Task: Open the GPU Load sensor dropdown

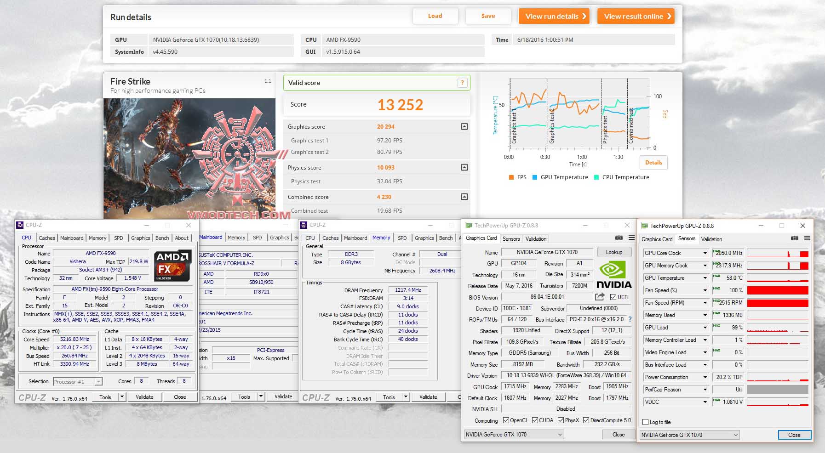Action: (705, 328)
